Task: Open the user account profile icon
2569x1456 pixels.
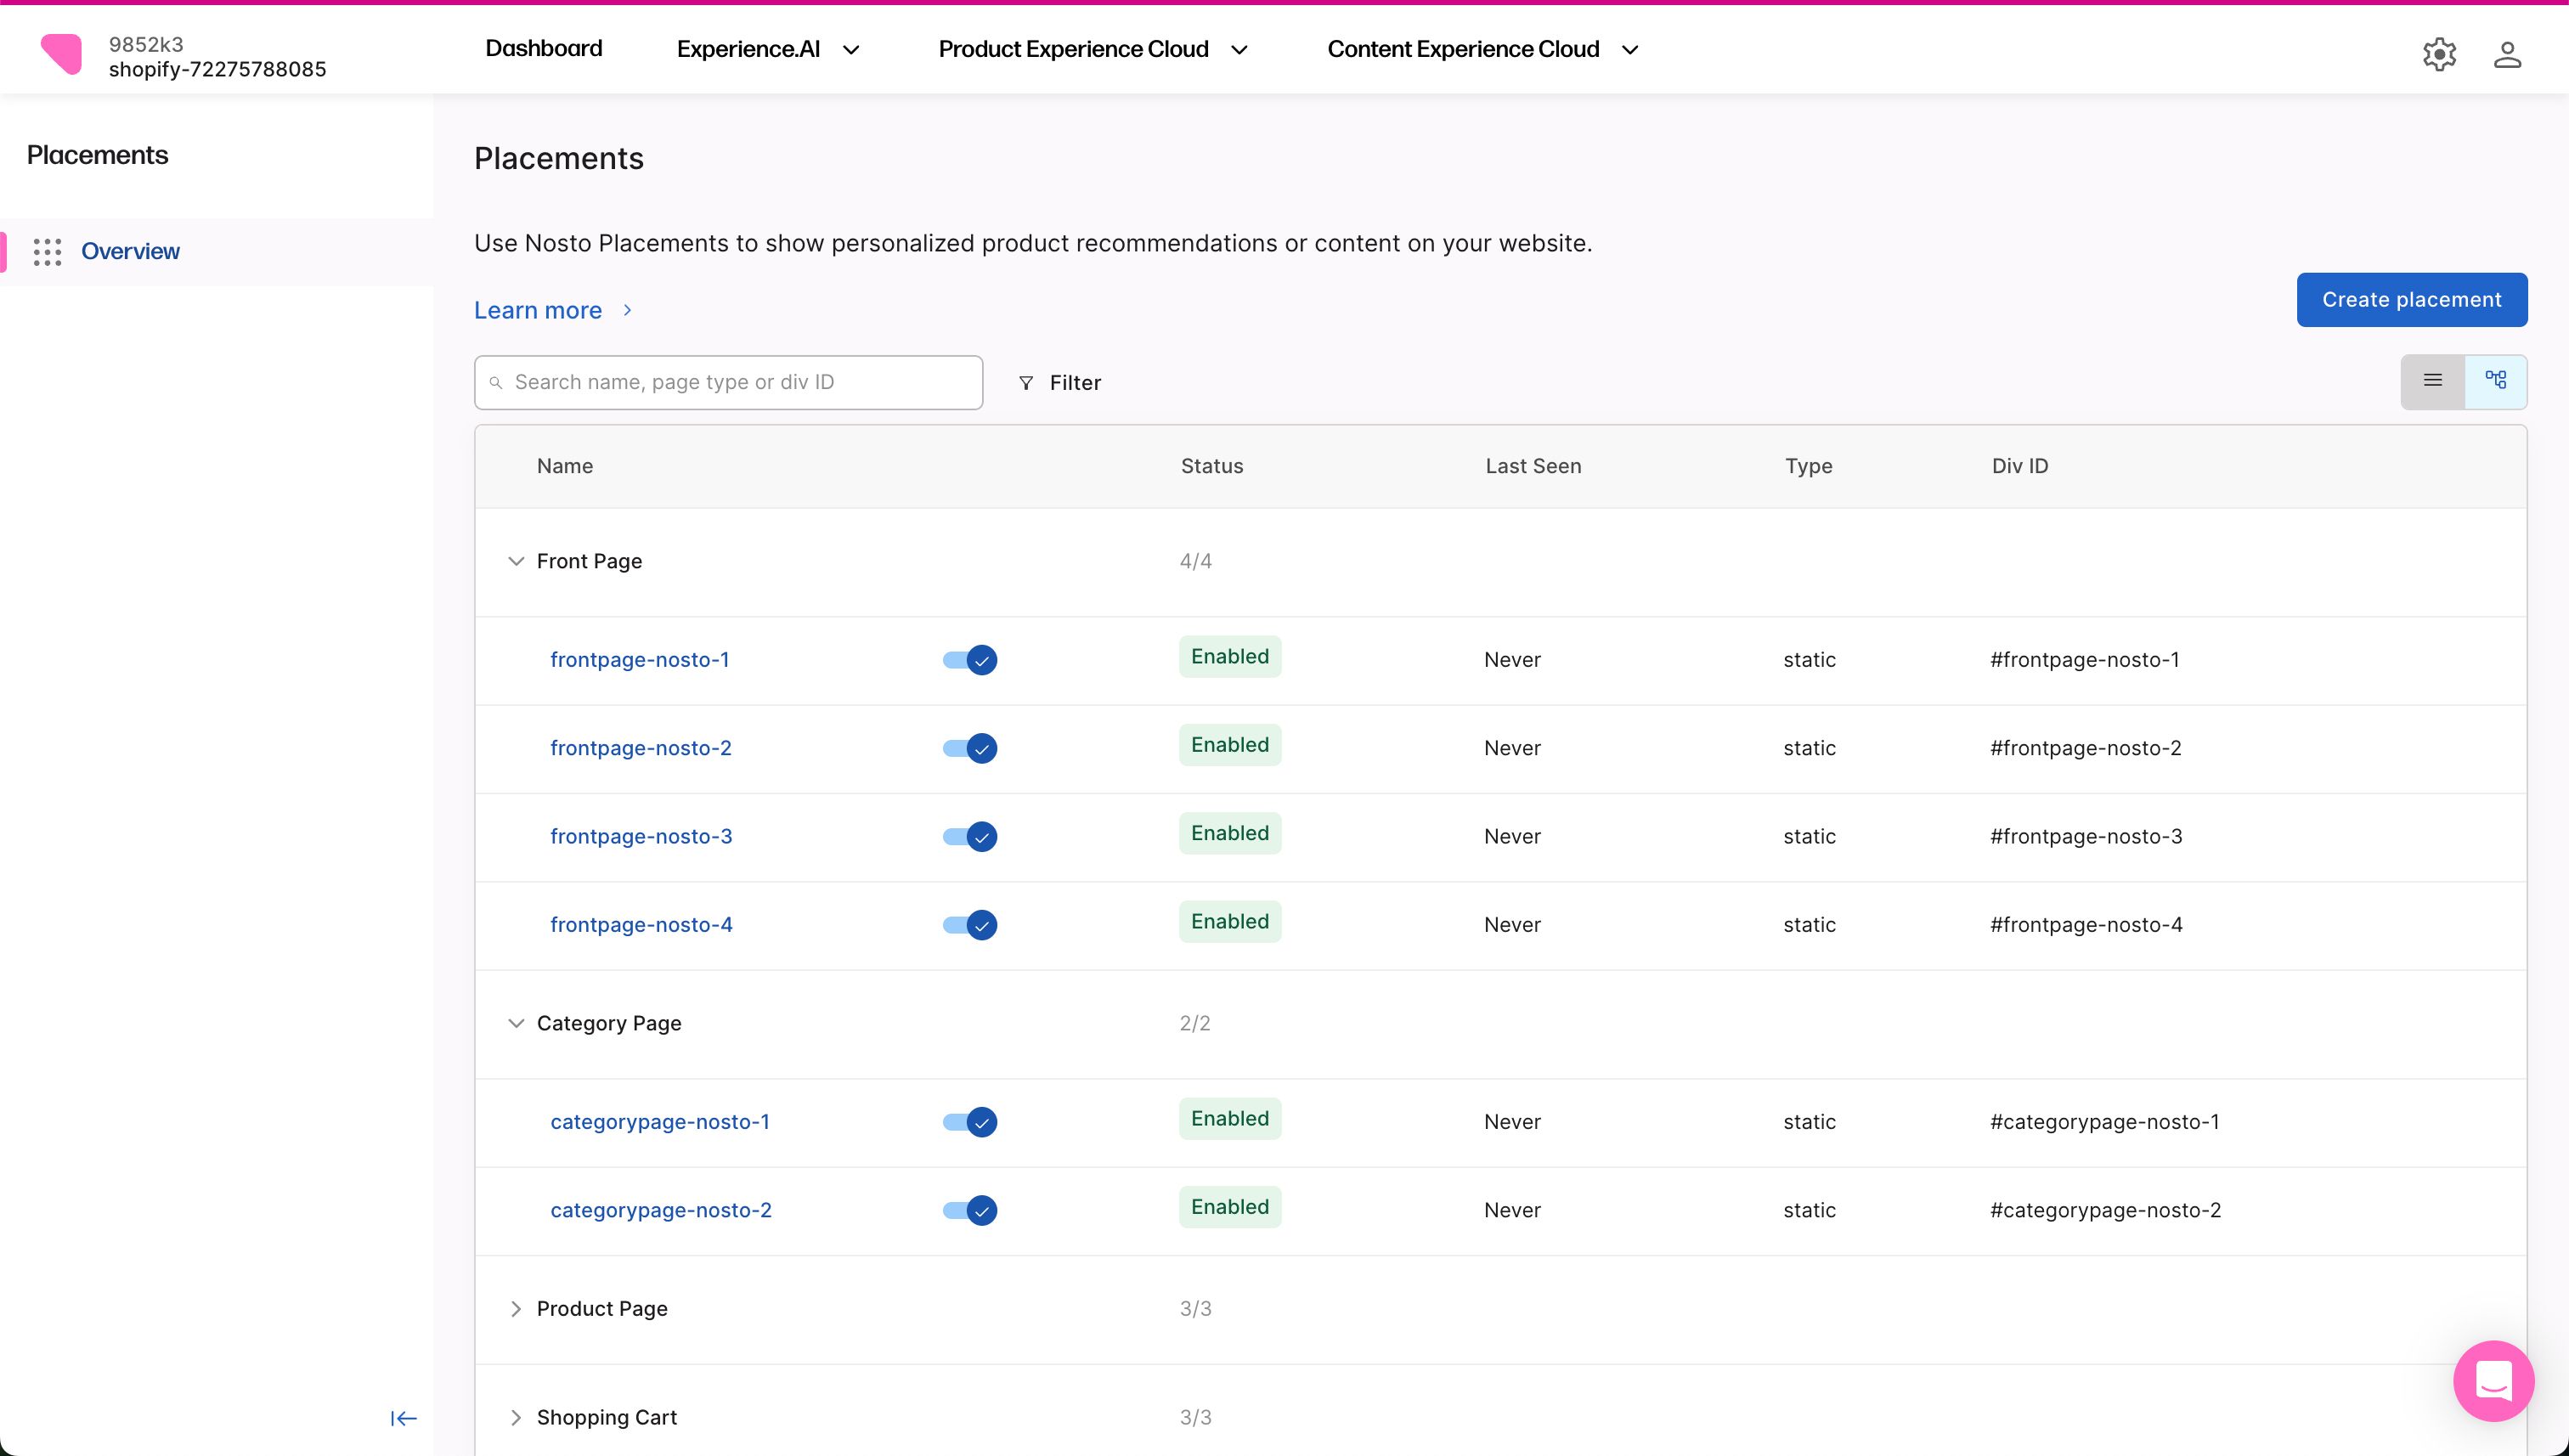Action: [2506, 54]
